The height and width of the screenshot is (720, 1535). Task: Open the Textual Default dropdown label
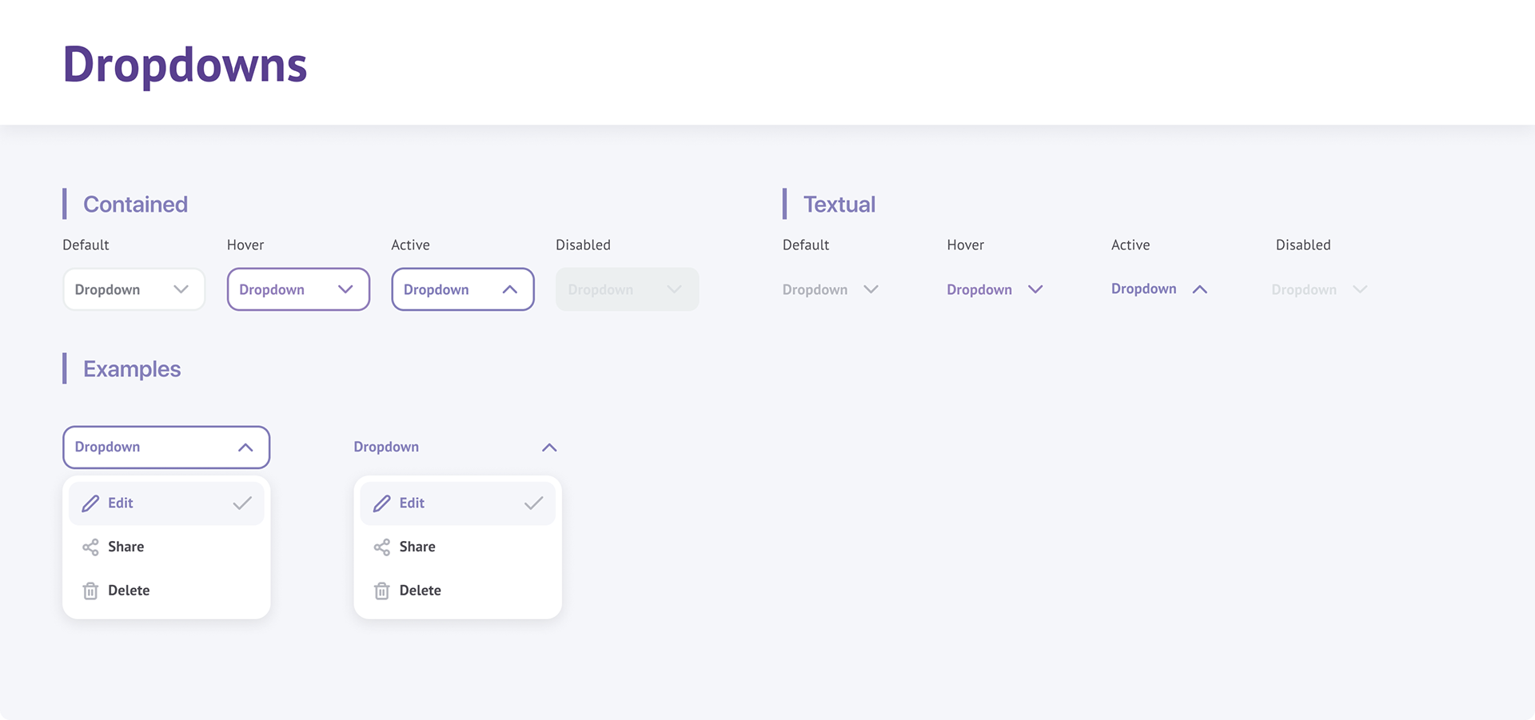point(815,290)
